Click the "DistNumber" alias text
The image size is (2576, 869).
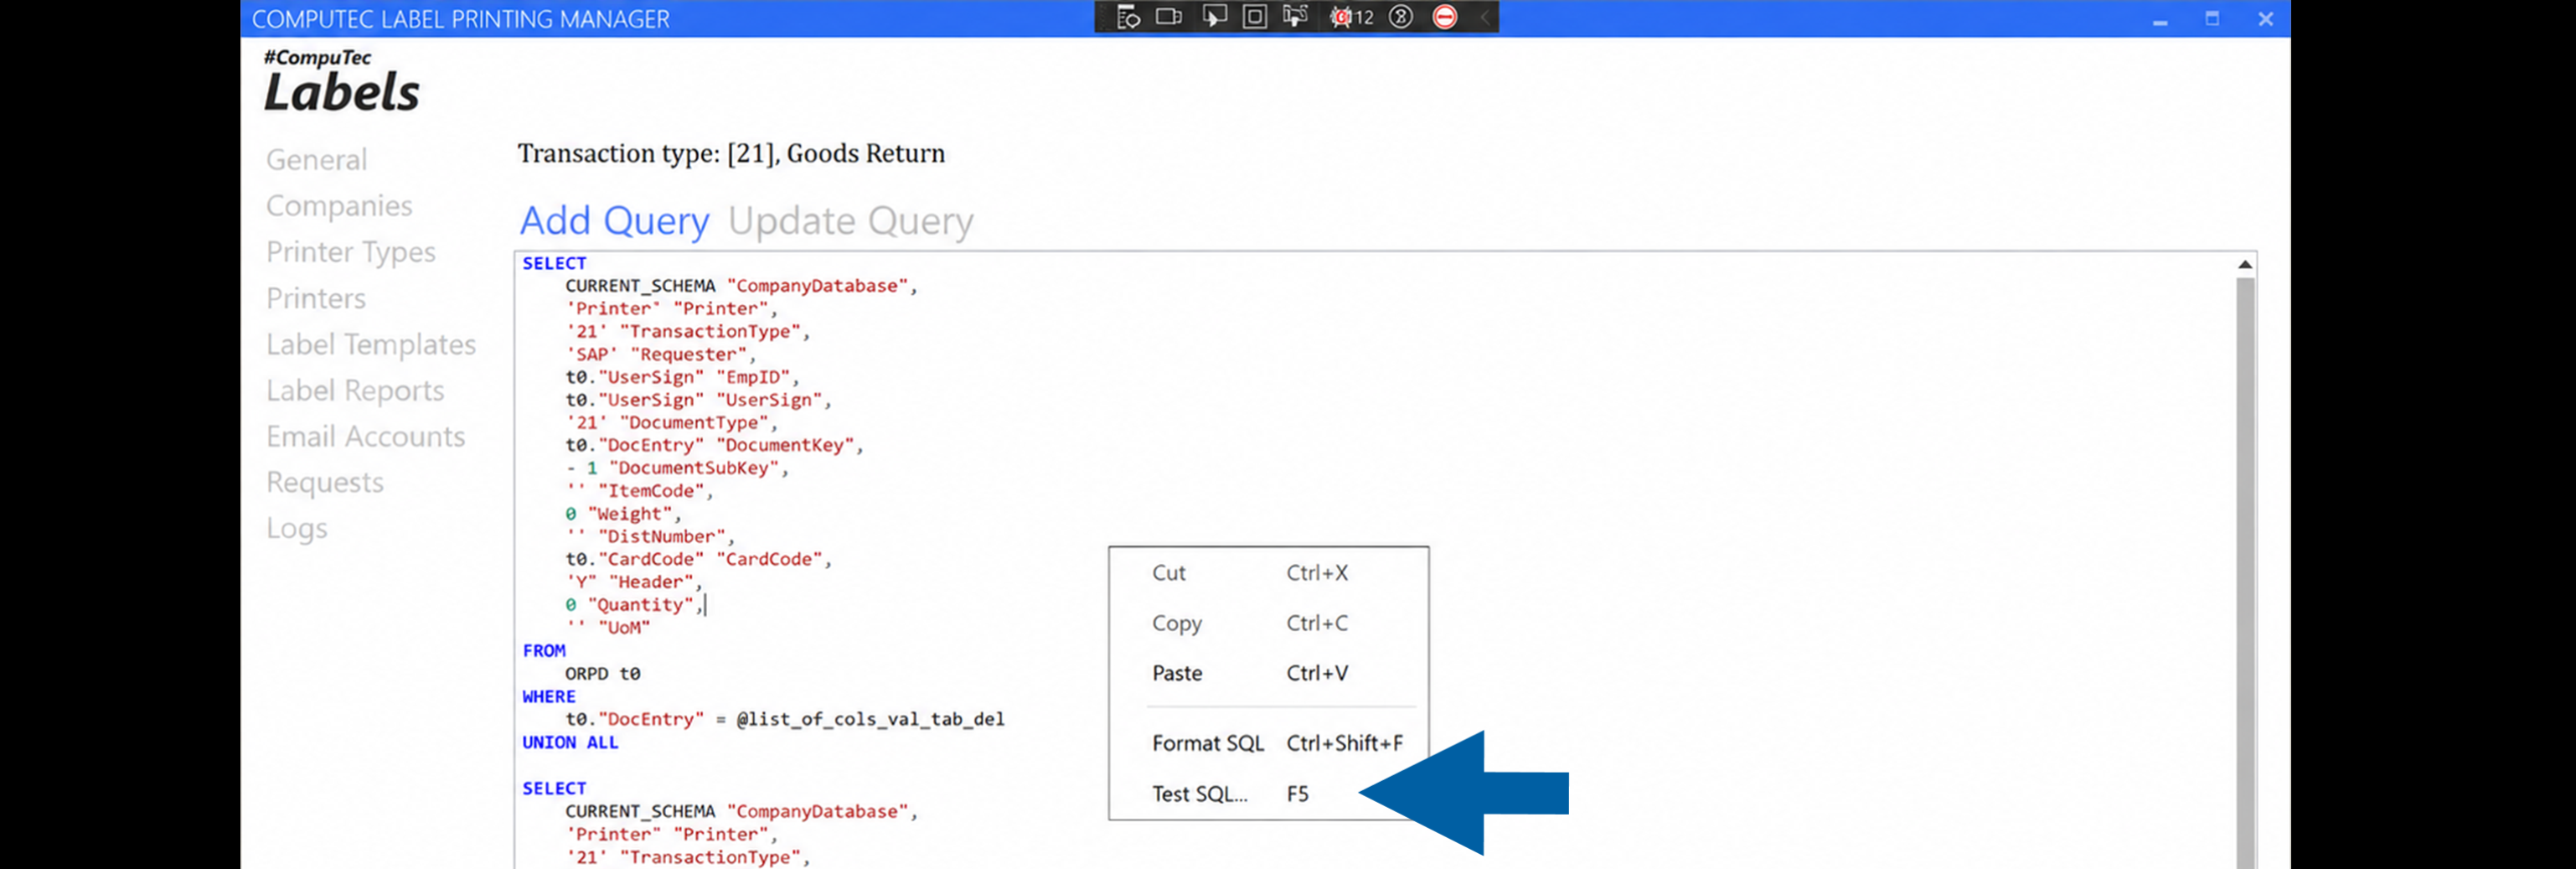(x=661, y=537)
